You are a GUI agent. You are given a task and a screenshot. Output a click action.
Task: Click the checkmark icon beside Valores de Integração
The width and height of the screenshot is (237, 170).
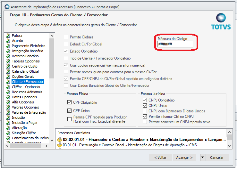[8, 112]
